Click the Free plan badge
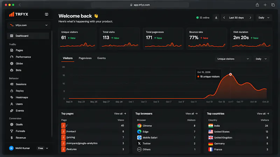 (41, 148)
